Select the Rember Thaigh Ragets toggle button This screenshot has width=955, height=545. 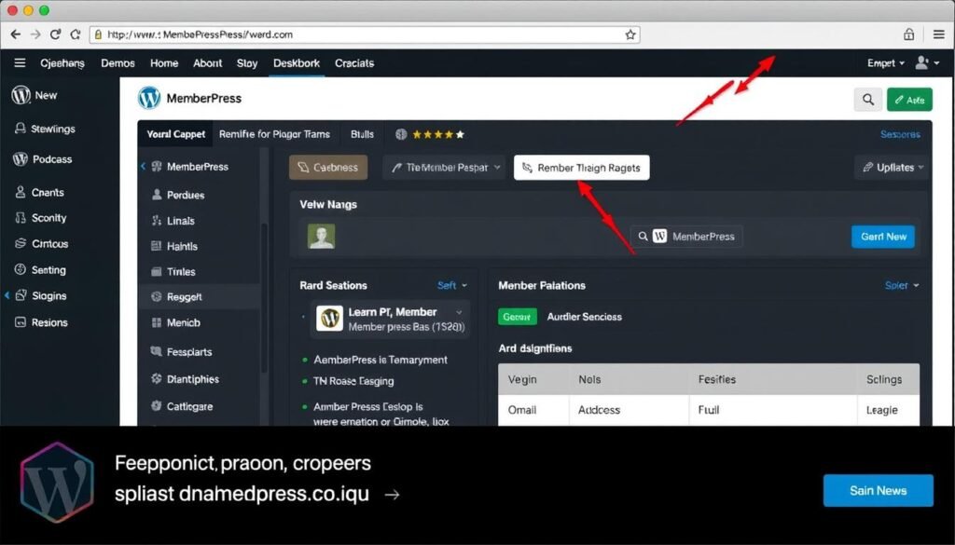point(581,168)
